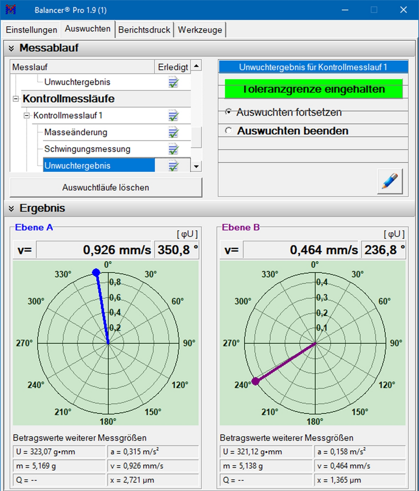Screen dimensions: 419x491
Task: Click done checkmark icon beside Schwingungsmessung
Action: point(173,149)
